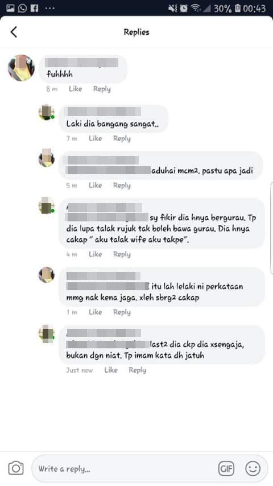Open avatar beside "Tp imam kata dh jatuh"
273x486 pixels.
[x=47, y=333]
